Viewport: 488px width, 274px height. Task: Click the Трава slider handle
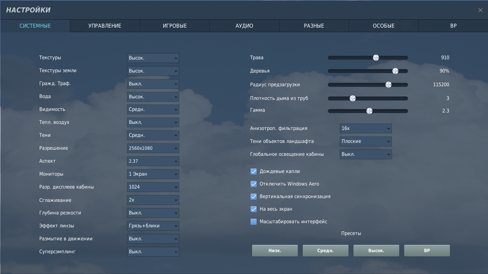(376, 58)
